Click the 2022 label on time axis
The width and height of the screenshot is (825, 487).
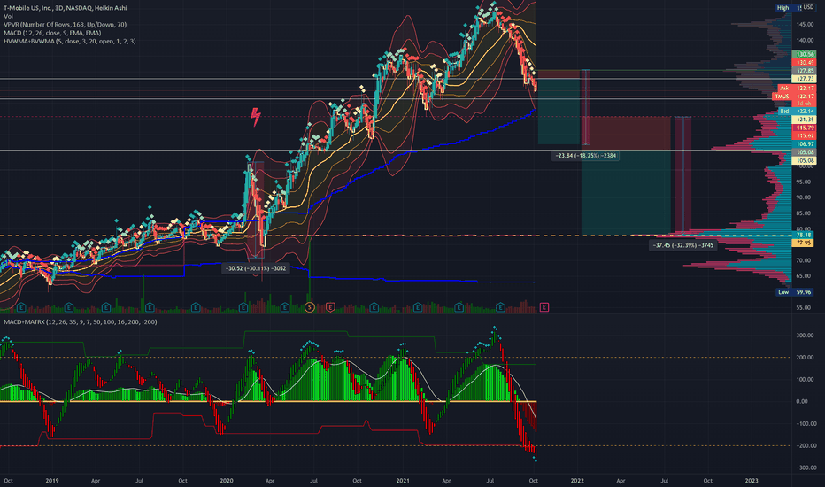[577, 481]
